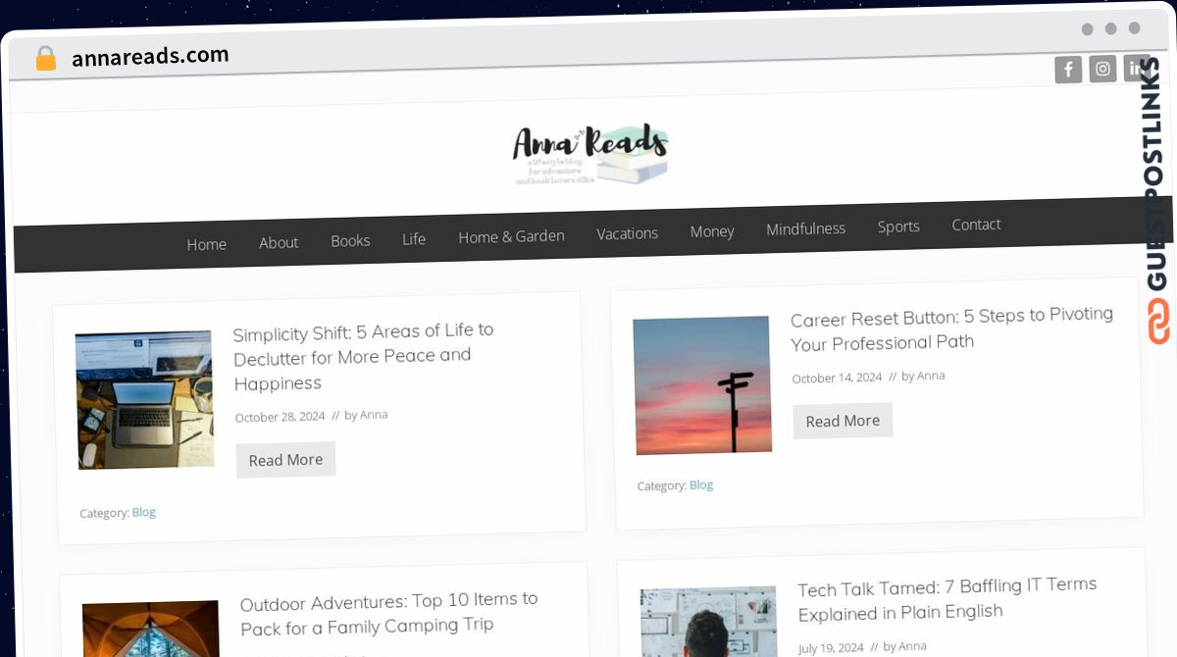Read More on Simplicity Shift post

point(285,460)
